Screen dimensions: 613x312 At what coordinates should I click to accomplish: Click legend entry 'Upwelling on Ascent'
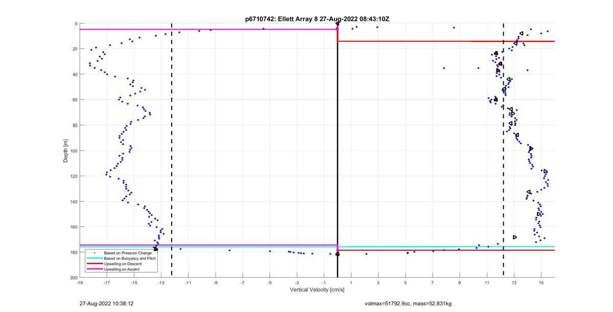click(123, 269)
